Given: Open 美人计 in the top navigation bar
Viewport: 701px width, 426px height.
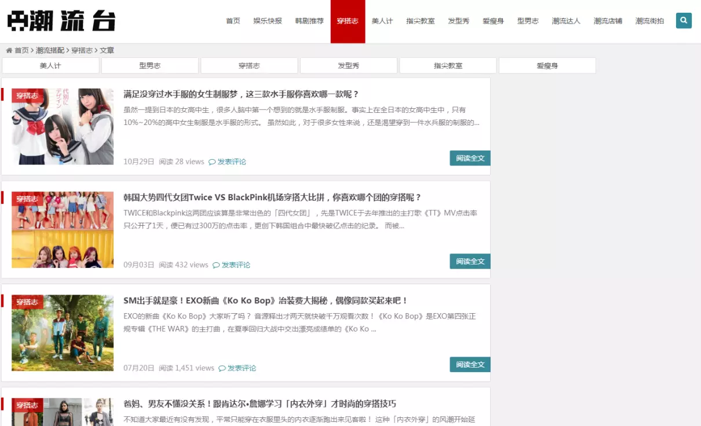Looking at the screenshot, I should pos(382,21).
